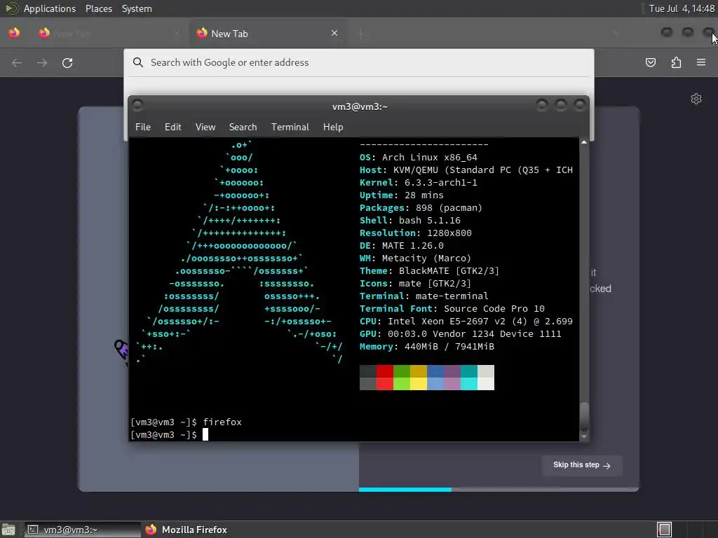Click the yellow color block in neofetch output
The width and height of the screenshot is (718, 538).
(419, 378)
